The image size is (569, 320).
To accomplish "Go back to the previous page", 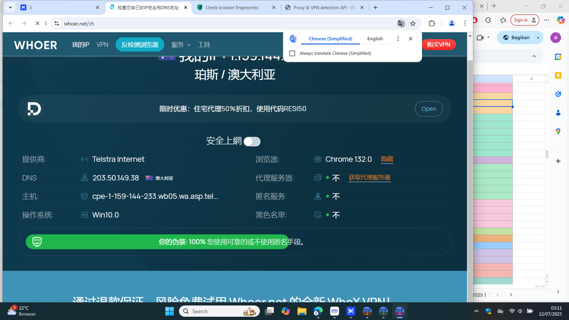I will click(11, 23).
